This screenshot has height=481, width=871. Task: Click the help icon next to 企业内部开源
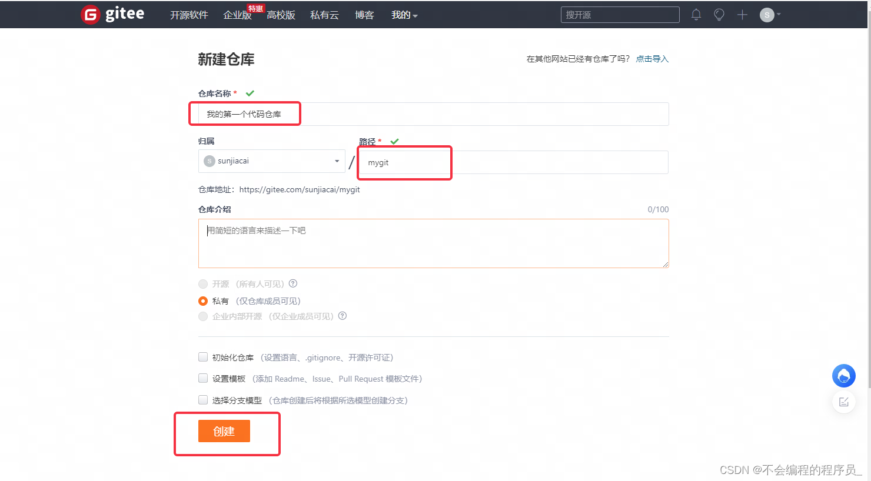click(343, 316)
